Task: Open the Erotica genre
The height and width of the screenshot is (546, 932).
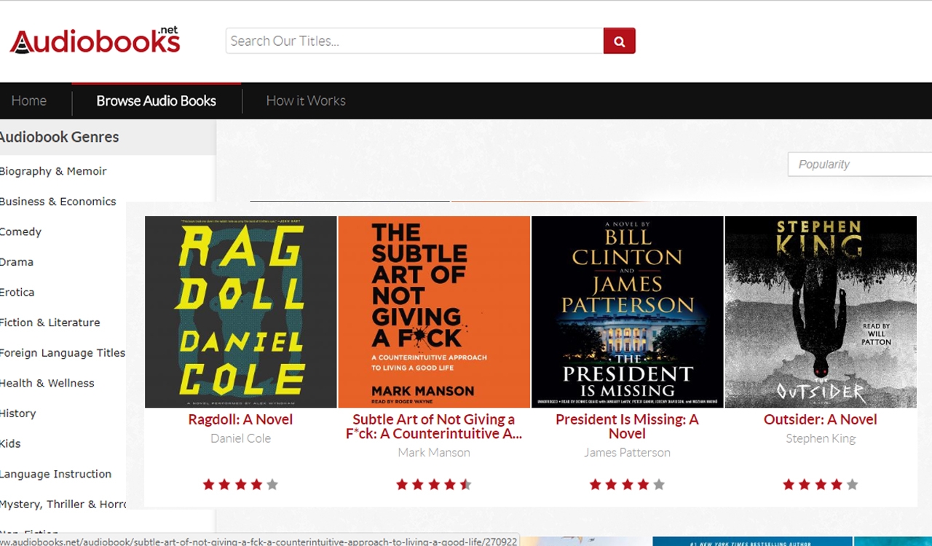Action: [17, 292]
